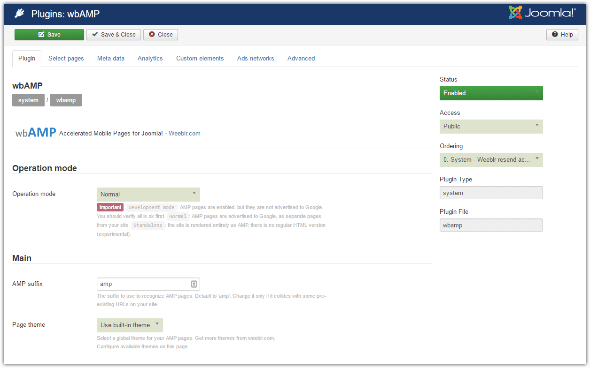Click the Save & Close button
Screen dimensions: 590x368
click(114, 35)
